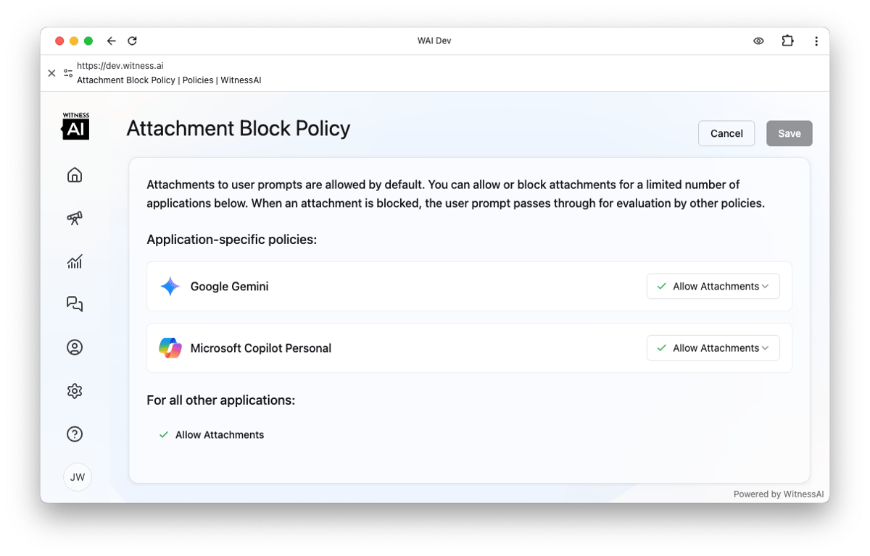Open the analytics chart icon
The width and height of the screenshot is (870, 556).
click(75, 261)
